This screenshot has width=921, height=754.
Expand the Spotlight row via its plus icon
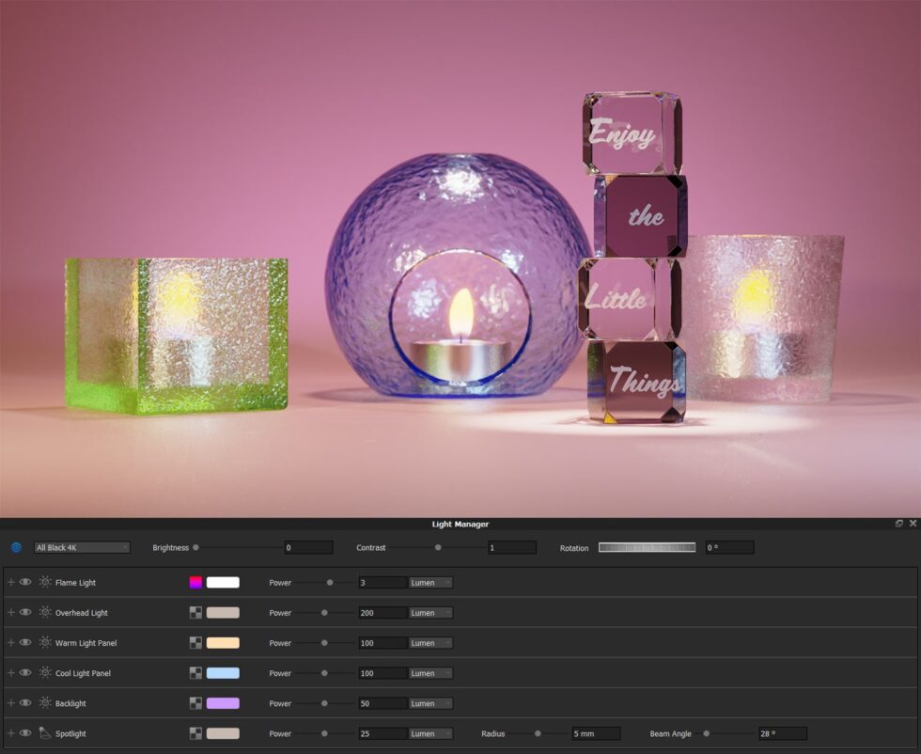10,733
